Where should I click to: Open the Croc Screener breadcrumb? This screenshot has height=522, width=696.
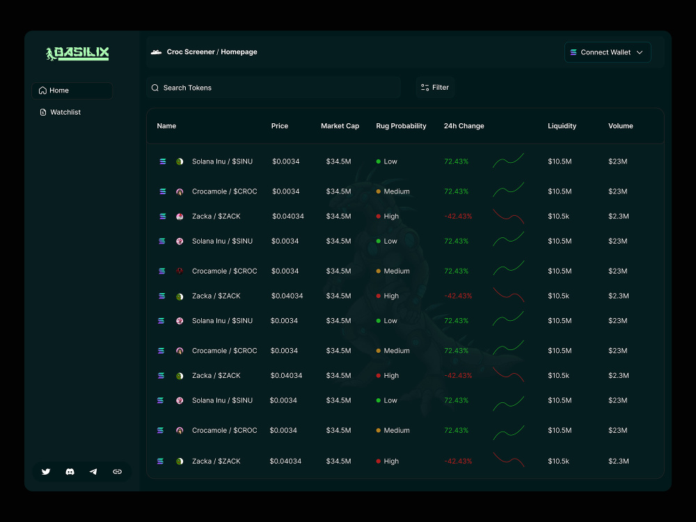191,52
